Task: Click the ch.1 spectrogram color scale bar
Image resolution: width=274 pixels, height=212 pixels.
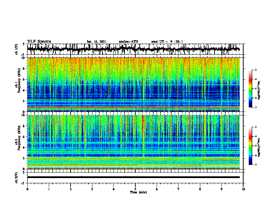Action: pos(250,89)
